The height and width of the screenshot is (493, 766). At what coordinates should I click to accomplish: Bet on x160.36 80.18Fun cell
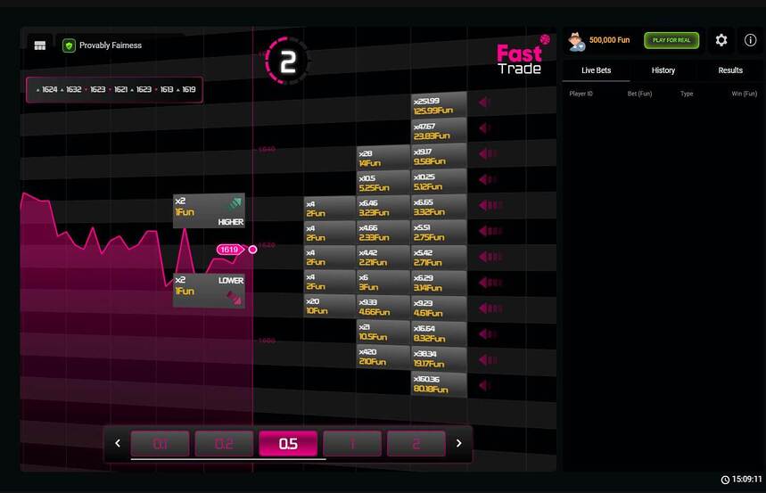point(439,384)
